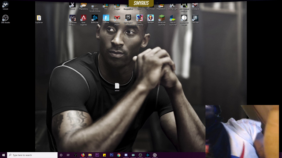
Task: Switch to Adobe Photoshop on taskbar
Action: 111,155
